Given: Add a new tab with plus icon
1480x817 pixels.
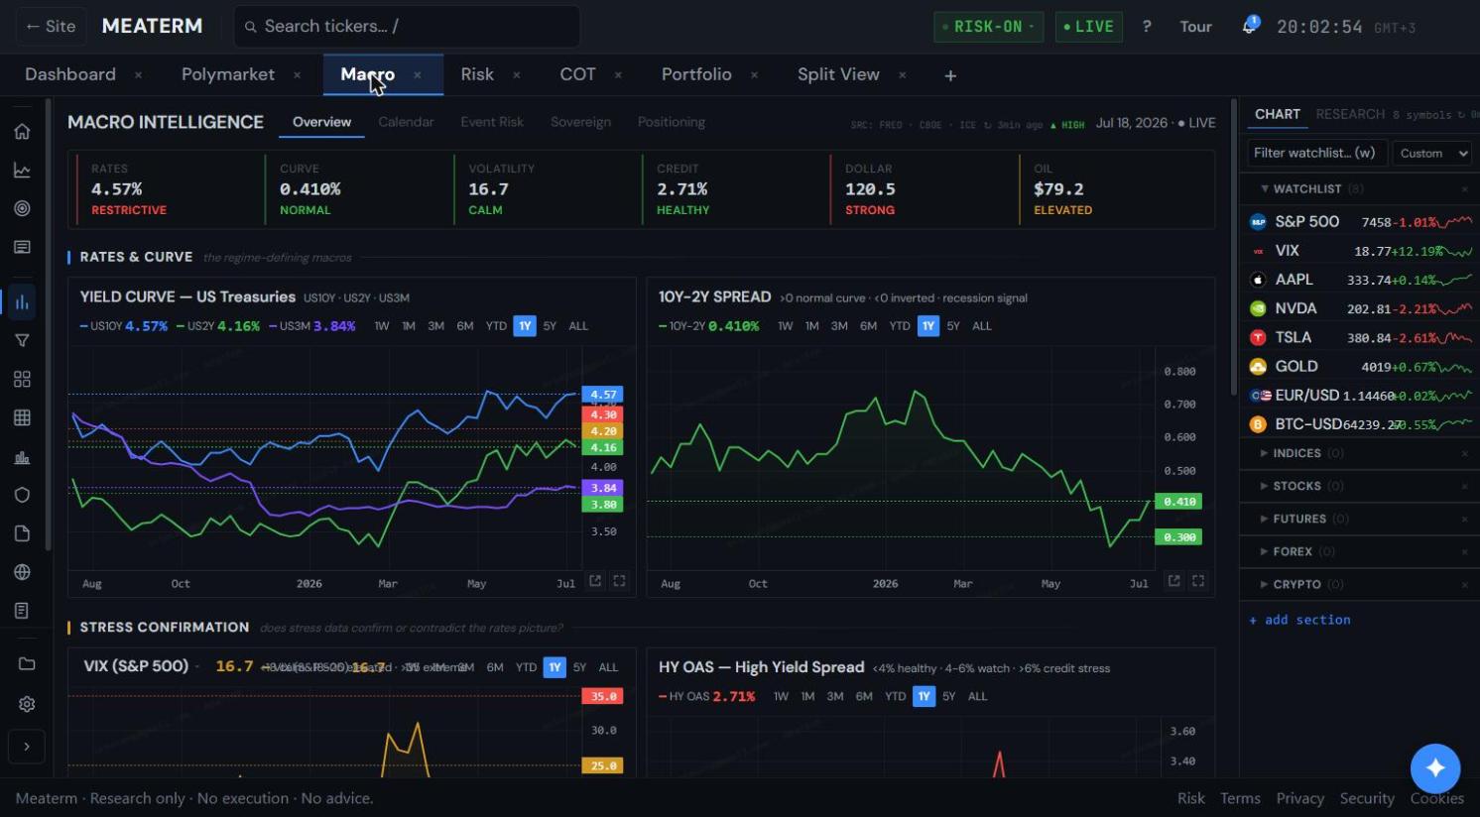Looking at the screenshot, I should click(x=950, y=75).
